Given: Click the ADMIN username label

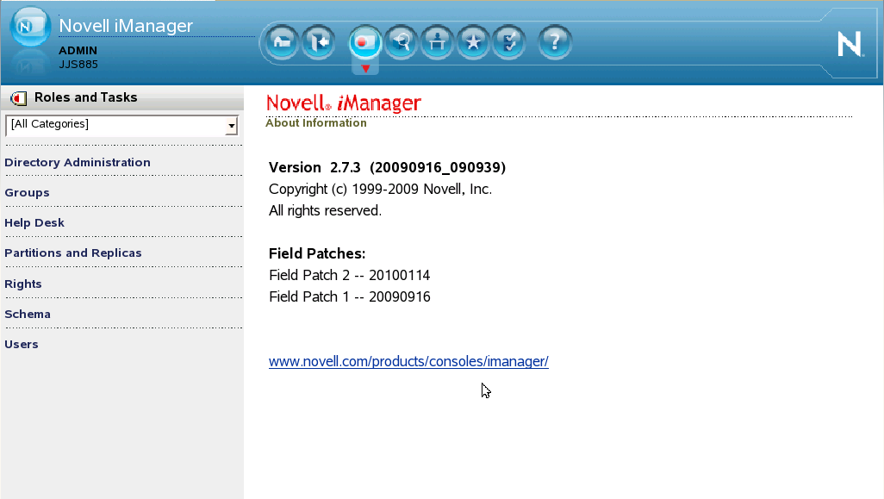Looking at the screenshot, I should click(78, 51).
